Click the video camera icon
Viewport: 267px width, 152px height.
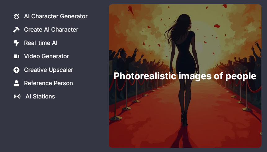16,56
